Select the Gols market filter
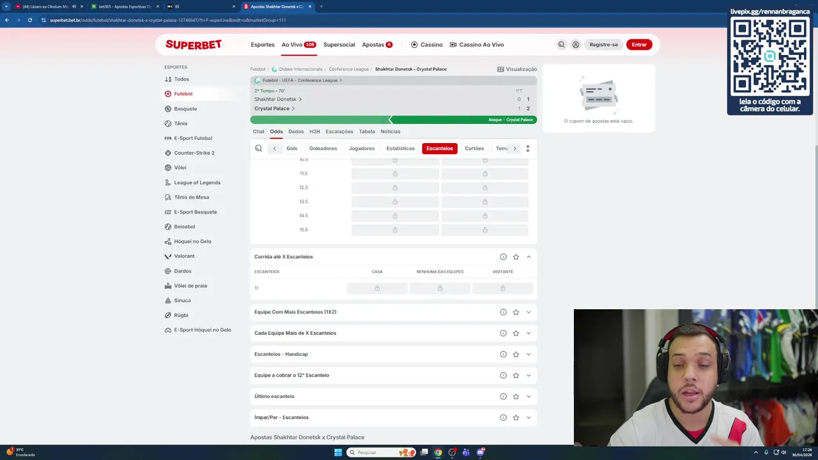The image size is (818, 460). pyautogui.click(x=291, y=148)
